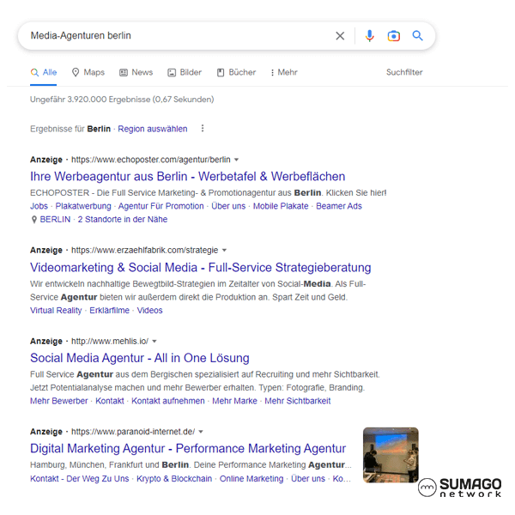Click the Jobs sitelink under Echoposter
Image resolution: width=515 pixels, height=515 pixels.
coord(39,206)
